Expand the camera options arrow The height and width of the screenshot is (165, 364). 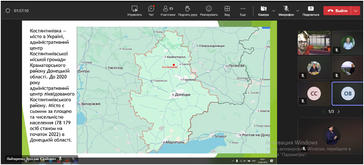pyautogui.click(x=274, y=11)
